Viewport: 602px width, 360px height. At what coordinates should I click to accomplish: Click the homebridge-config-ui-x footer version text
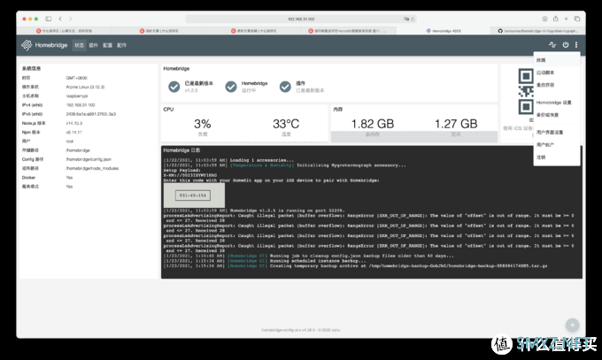click(x=301, y=330)
